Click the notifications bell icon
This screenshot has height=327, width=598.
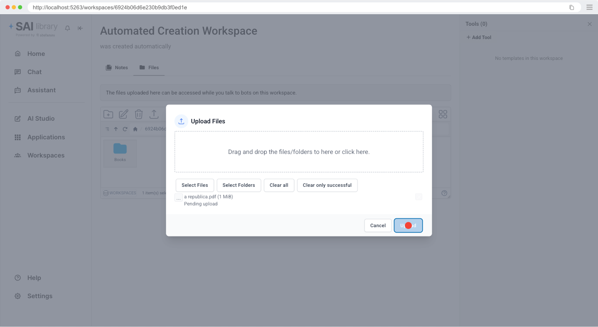(67, 28)
